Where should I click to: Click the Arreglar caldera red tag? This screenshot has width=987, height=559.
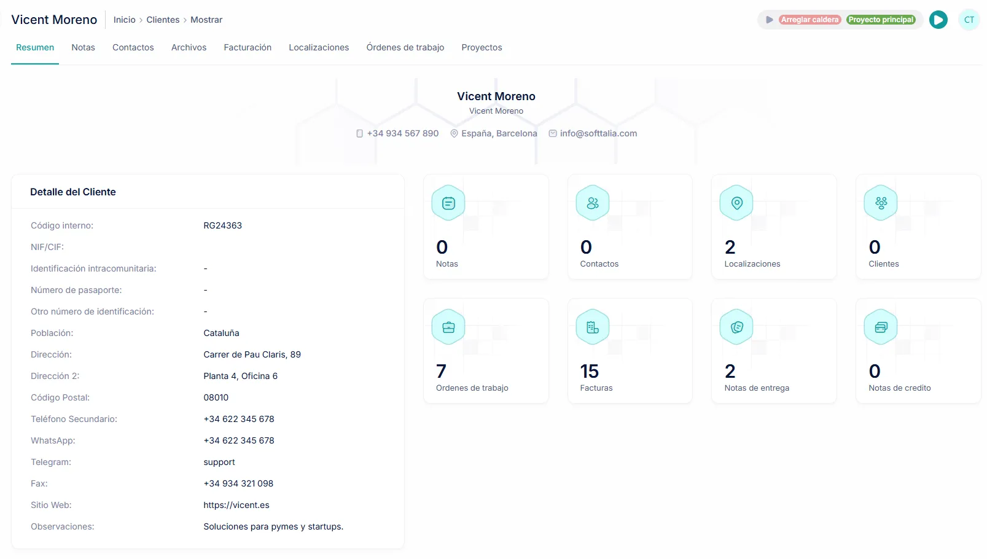tap(809, 20)
